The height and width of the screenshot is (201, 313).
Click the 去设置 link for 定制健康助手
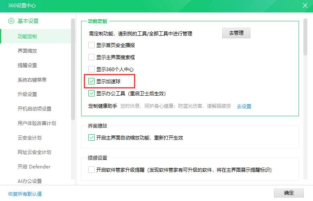click(244, 106)
